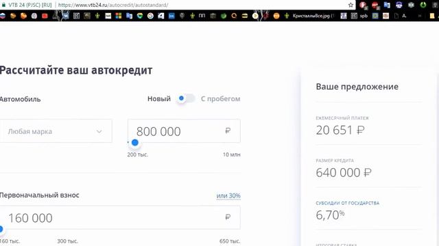Viewport: 439px width, 246px height.
Task: Toggle the Новый / С пробегом switch
Action: [x=186, y=98]
